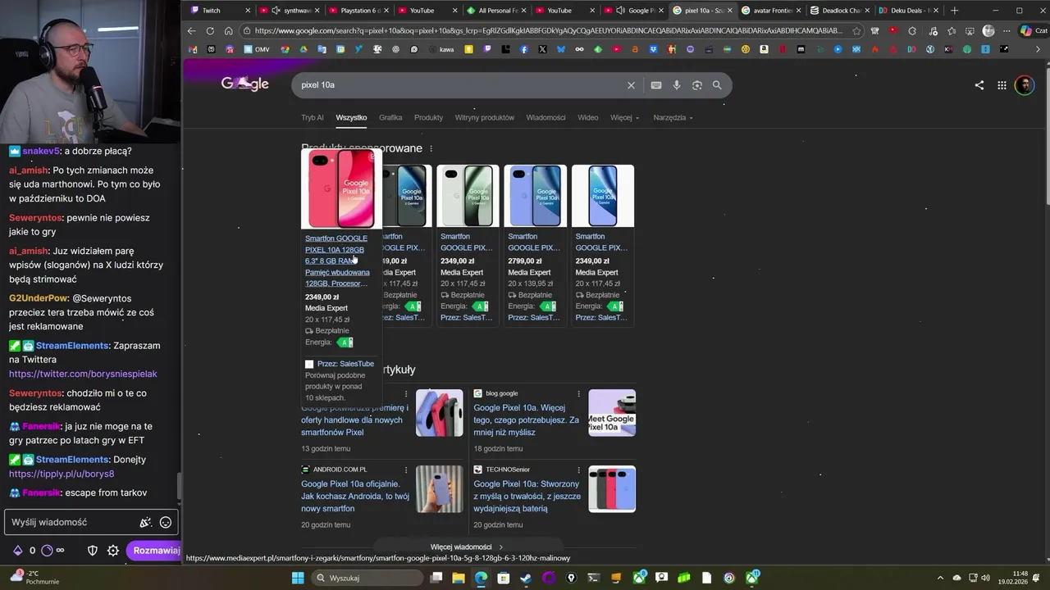
Task: Open Windows Start menu
Action: point(298,578)
